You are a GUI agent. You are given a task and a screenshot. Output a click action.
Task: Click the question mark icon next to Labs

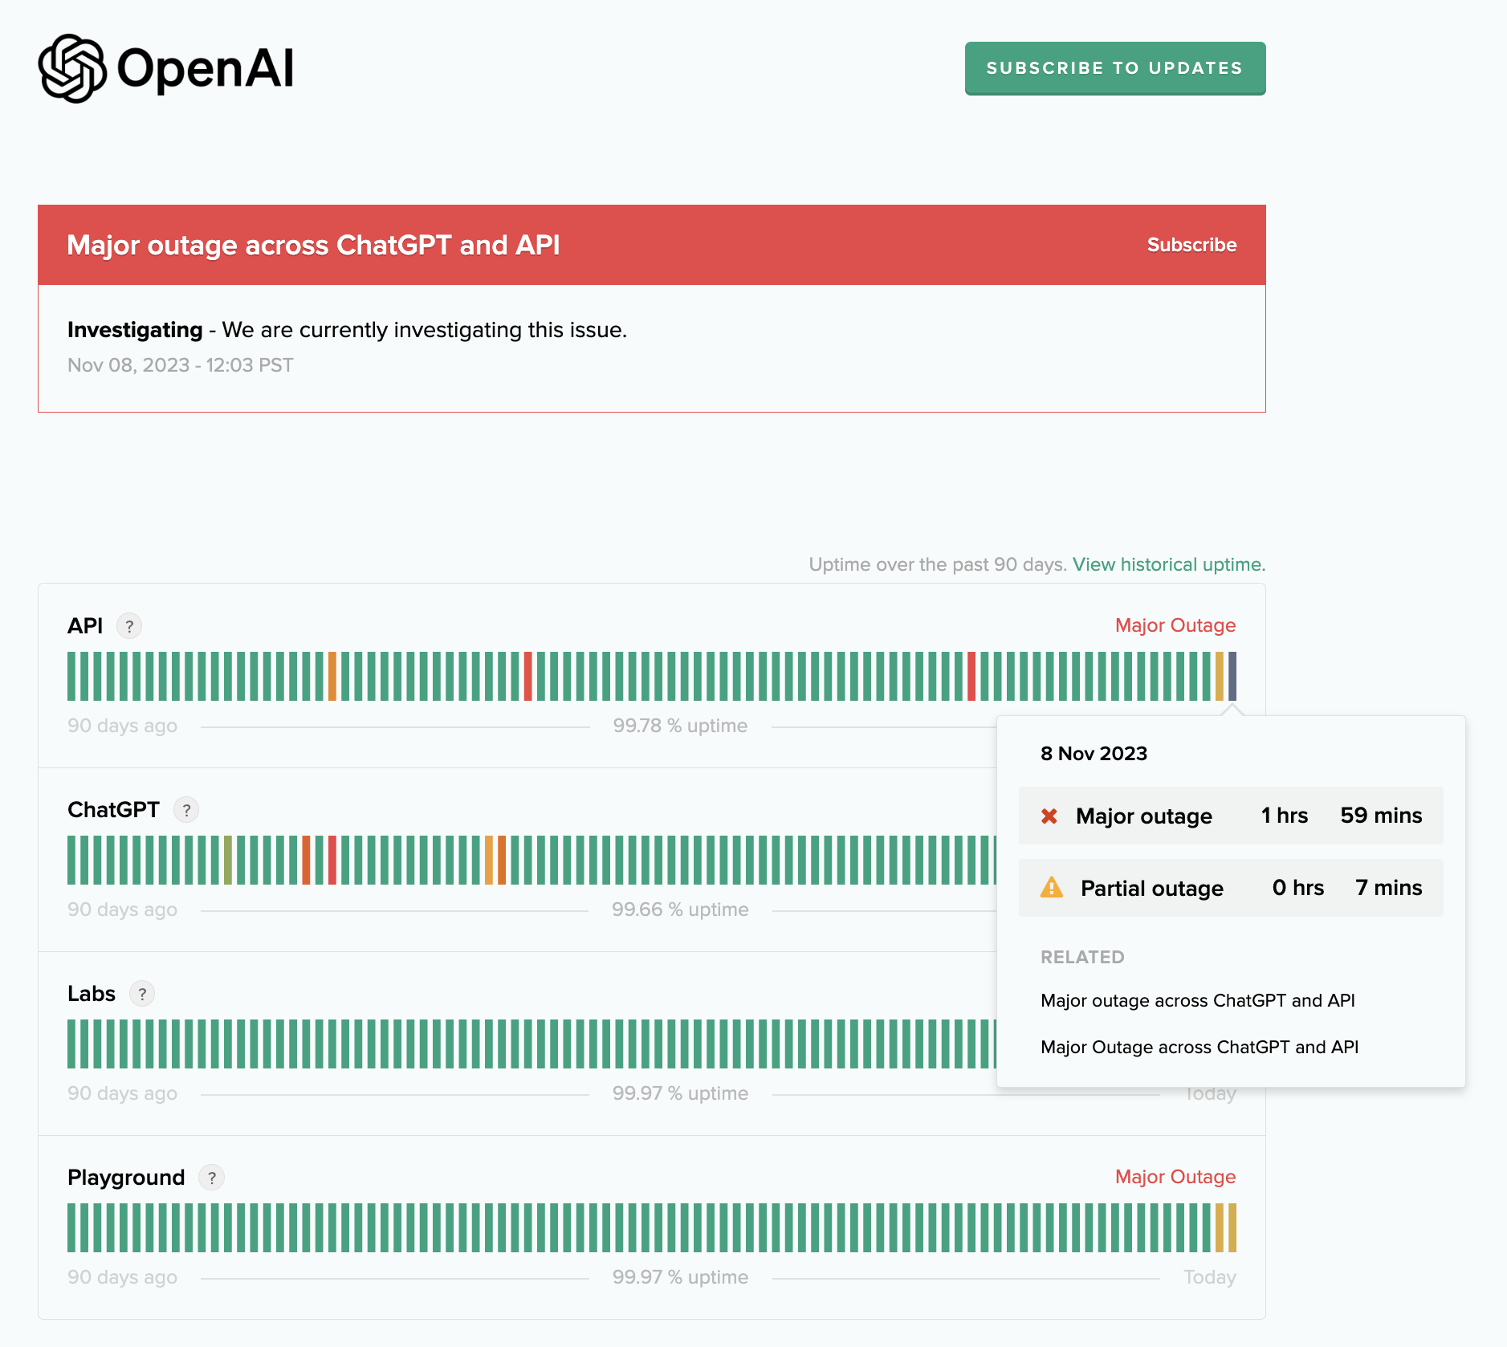(142, 994)
